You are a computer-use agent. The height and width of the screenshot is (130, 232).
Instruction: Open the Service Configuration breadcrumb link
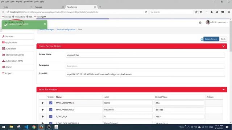(66, 29)
